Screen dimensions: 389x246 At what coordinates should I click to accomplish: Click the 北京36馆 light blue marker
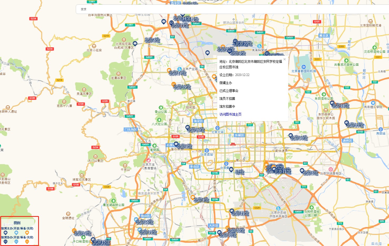coord(136,220)
